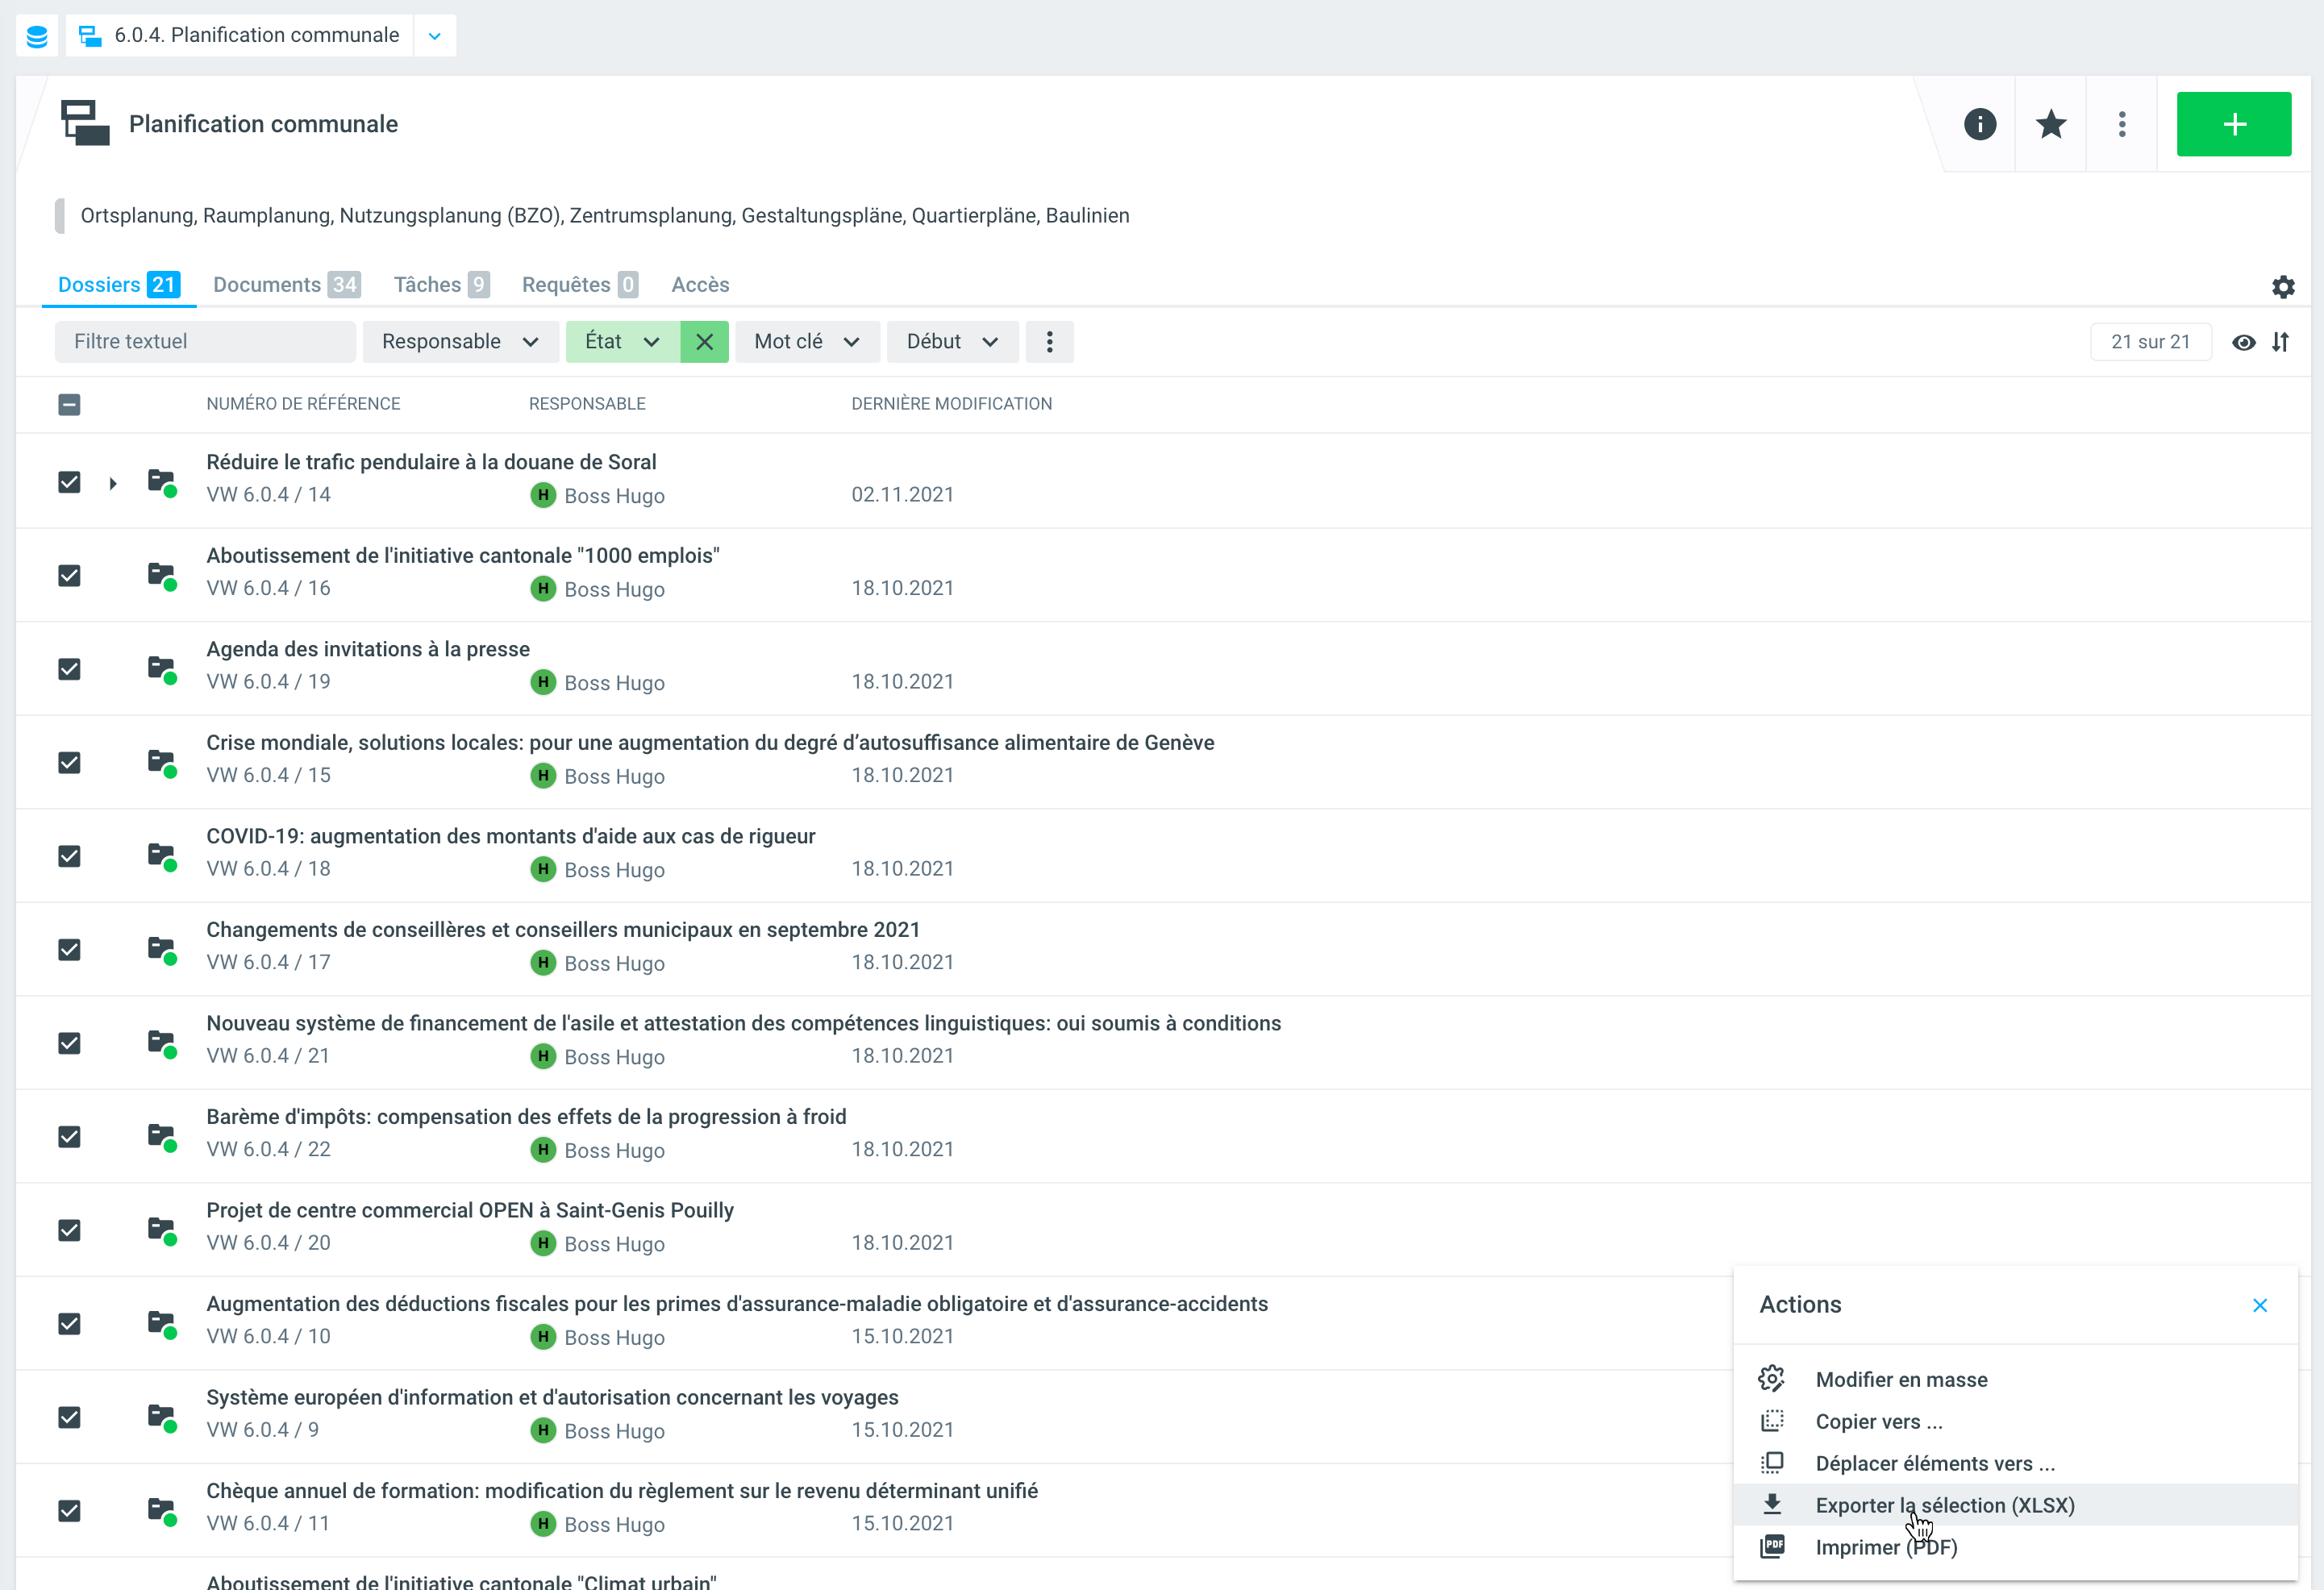Toggle the select-all checkbox in the header row
2324x1590 pixels.
coord(69,404)
